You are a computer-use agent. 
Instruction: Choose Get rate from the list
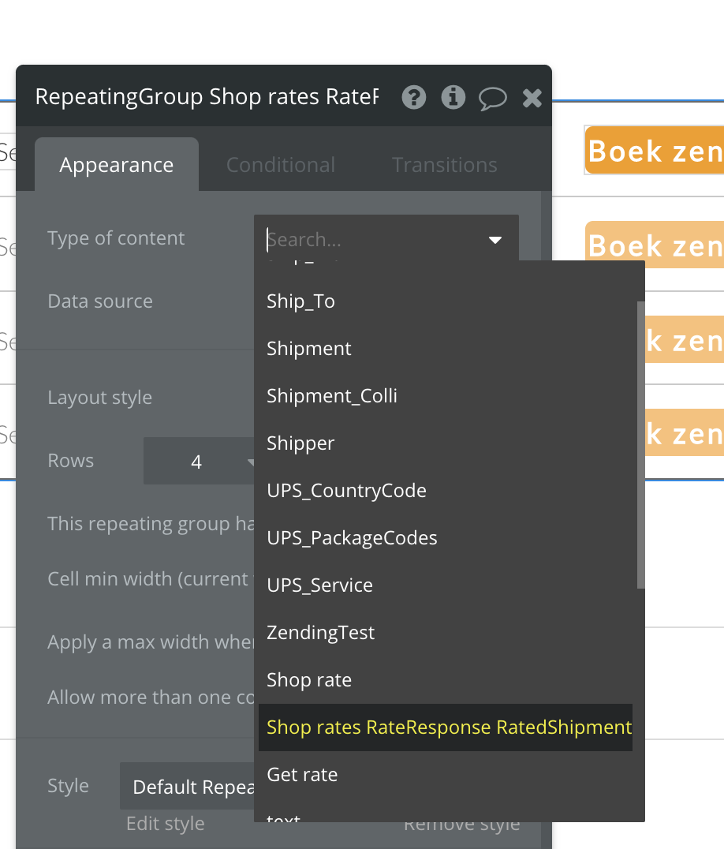click(x=303, y=775)
